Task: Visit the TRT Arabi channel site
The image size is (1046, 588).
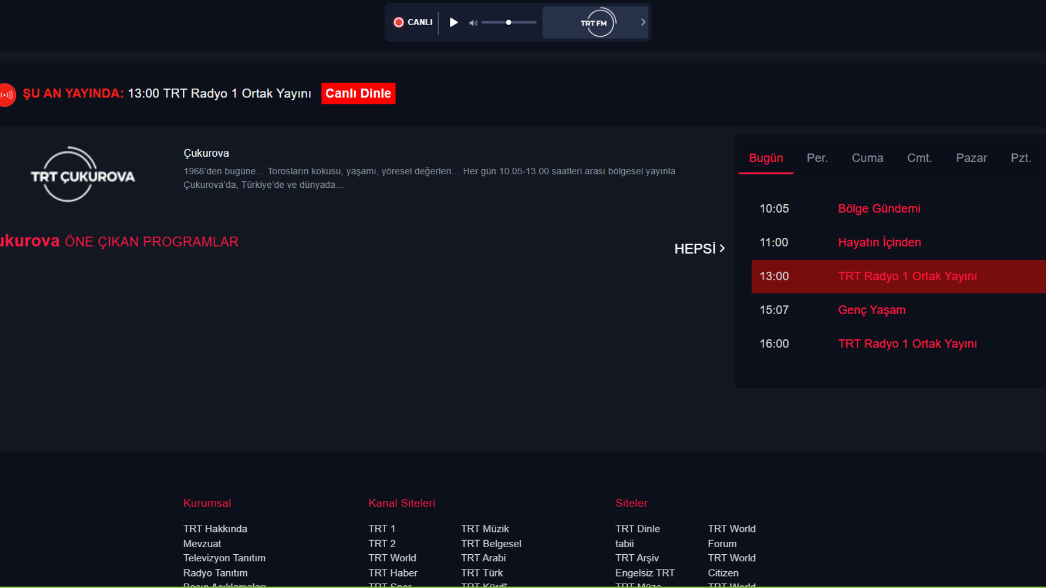Action: (483, 558)
